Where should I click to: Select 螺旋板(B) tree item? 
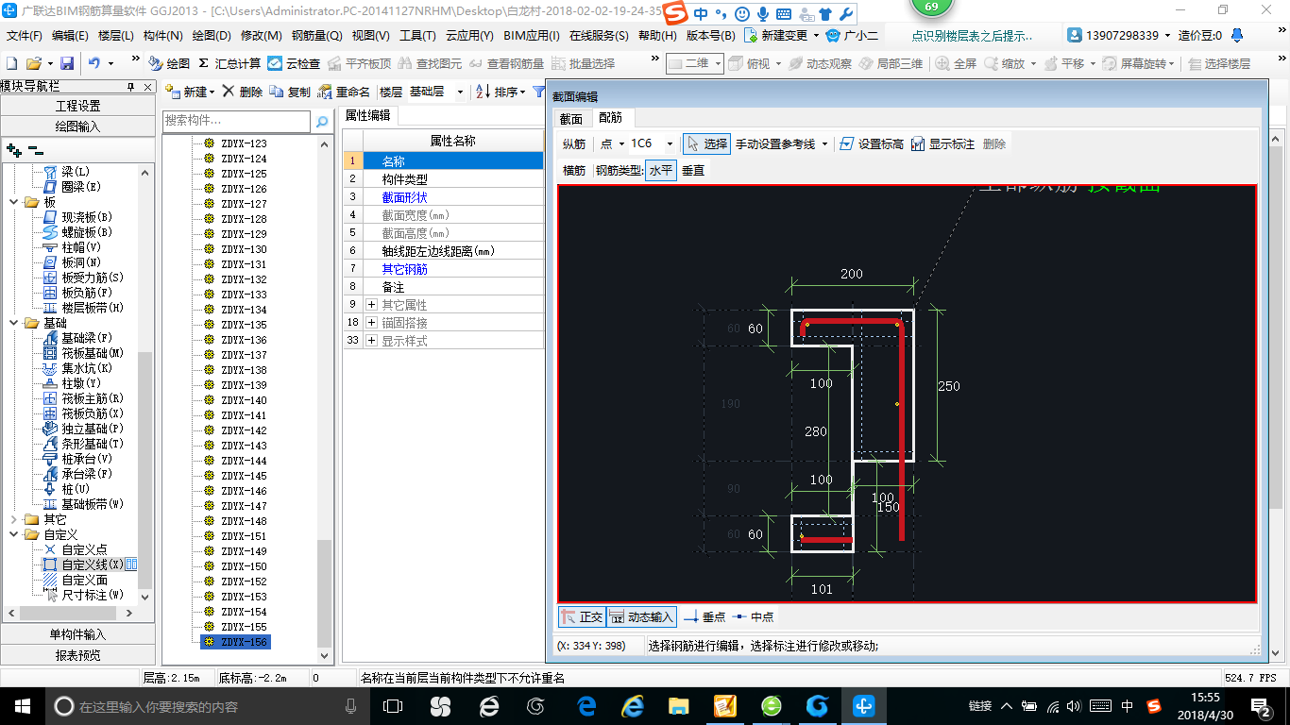(x=77, y=232)
